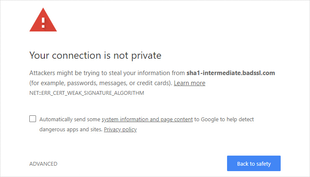The height and width of the screenshot is (177, 310).
Task: Expand the ADVANCED section
Action: 43,164
